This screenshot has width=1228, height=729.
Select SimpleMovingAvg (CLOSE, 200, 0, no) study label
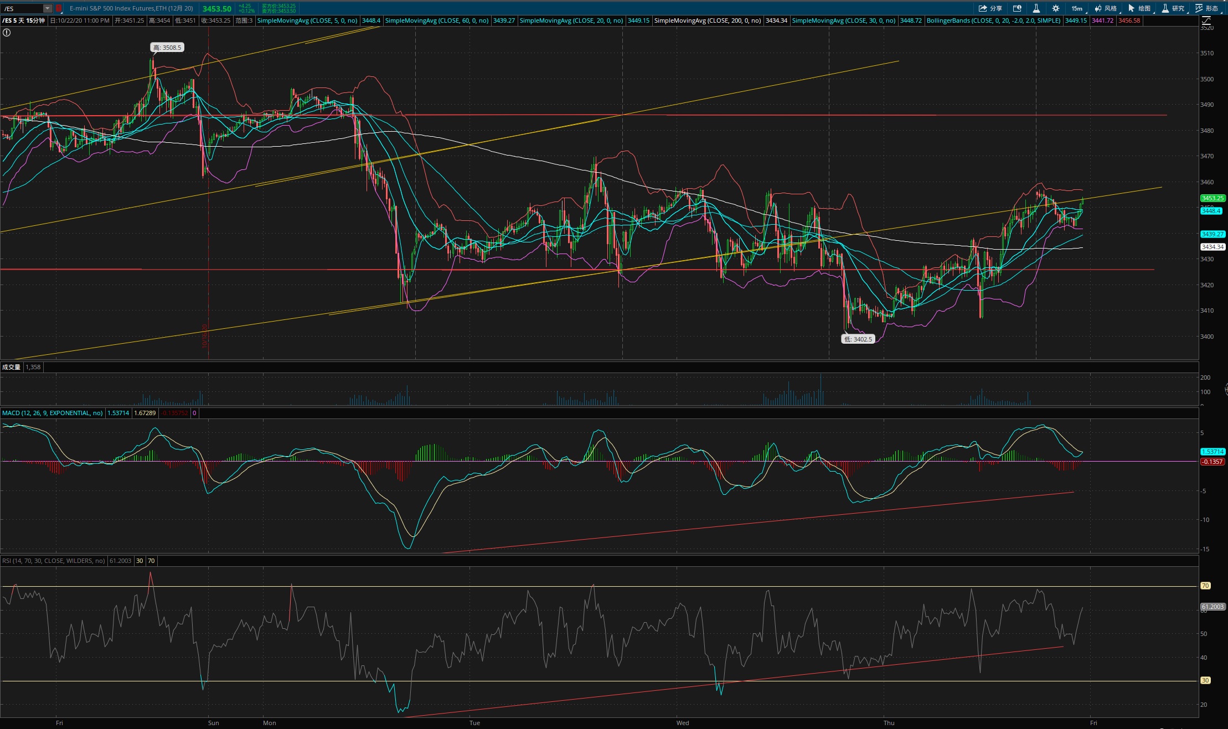tap(708, 20)
